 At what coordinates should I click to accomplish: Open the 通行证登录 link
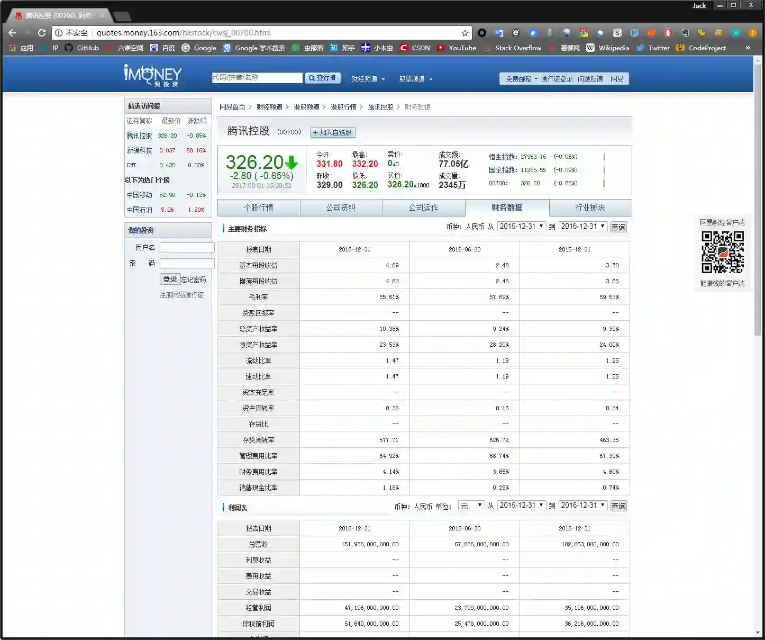pos(557,79)
